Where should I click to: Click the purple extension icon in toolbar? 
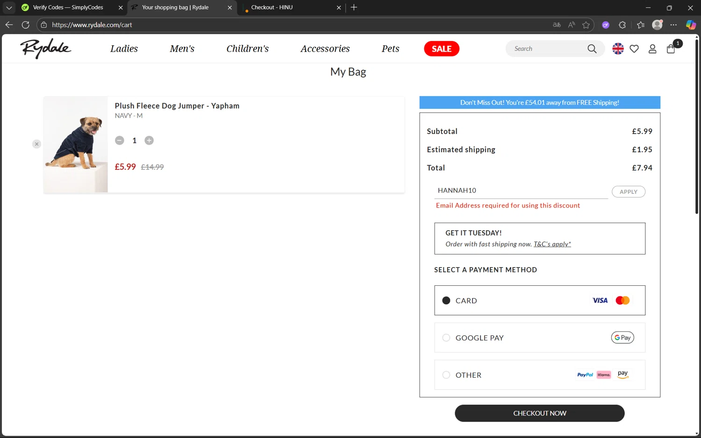606,25
